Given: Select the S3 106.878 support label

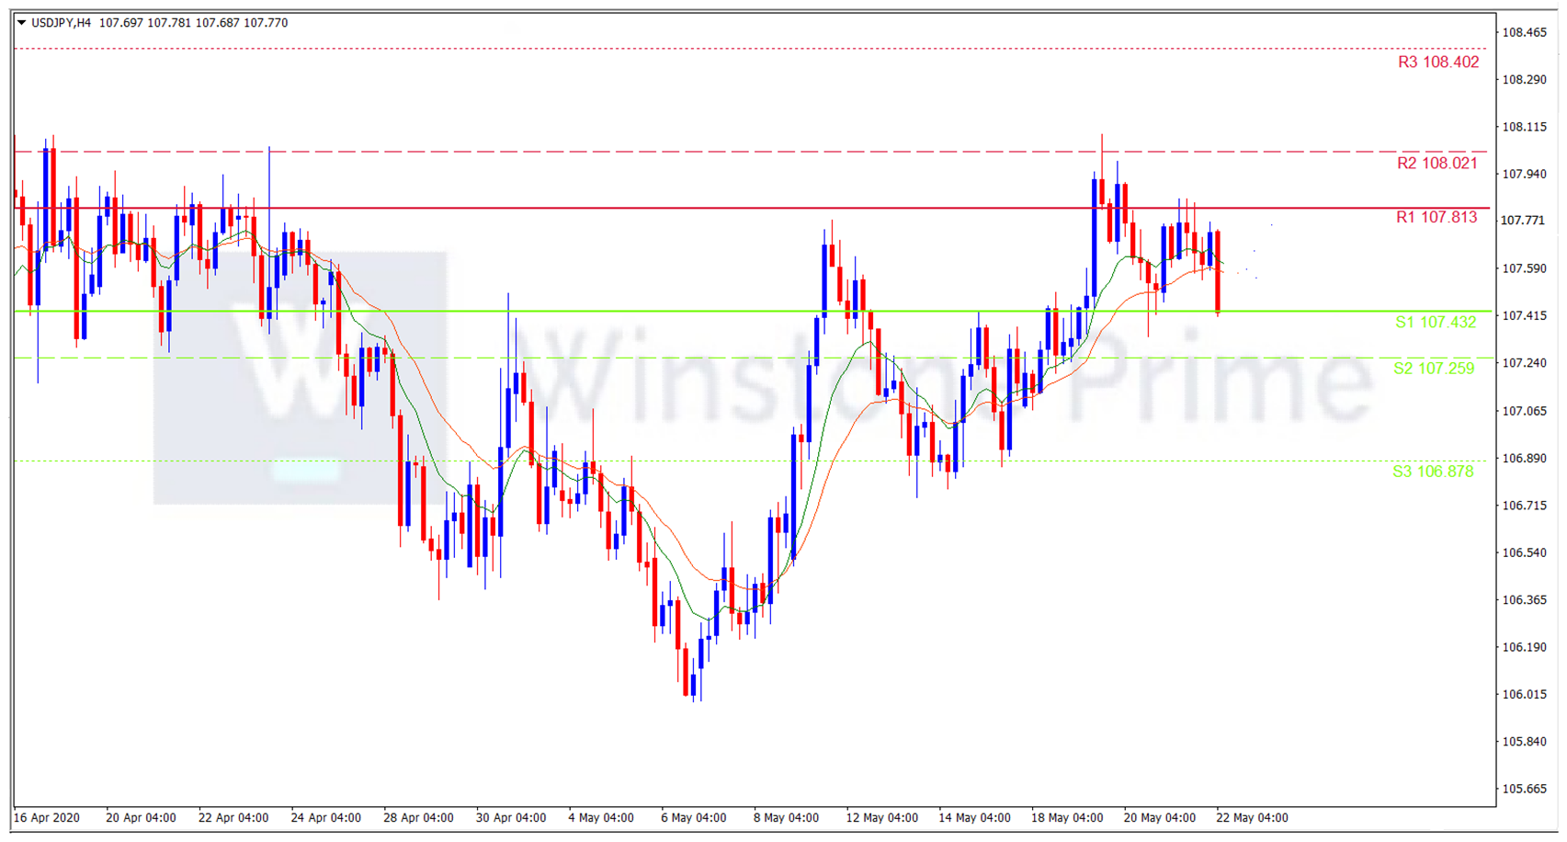Looking at the screenshot, I should tap(1432, 472).
